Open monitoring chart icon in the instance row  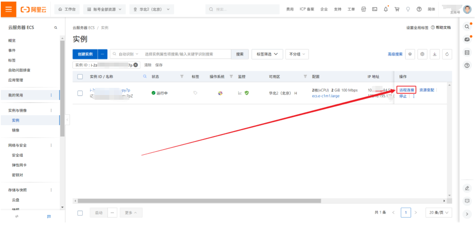coord(240,93)
